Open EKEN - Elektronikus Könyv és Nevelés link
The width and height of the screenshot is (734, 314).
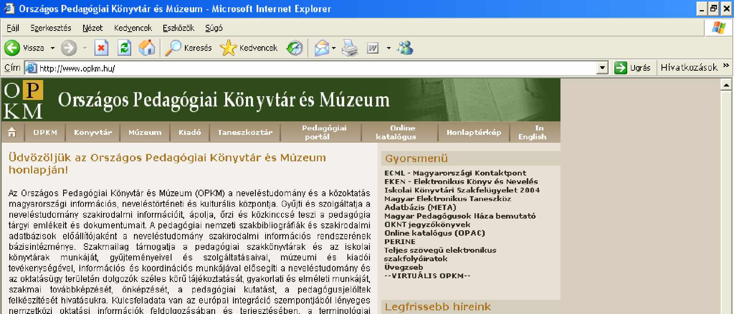pos(461,182)
